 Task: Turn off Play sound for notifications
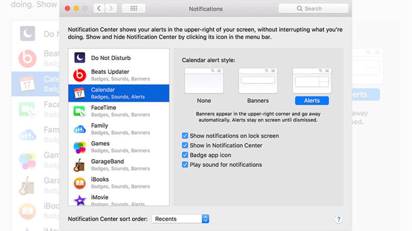coord(185,165)
